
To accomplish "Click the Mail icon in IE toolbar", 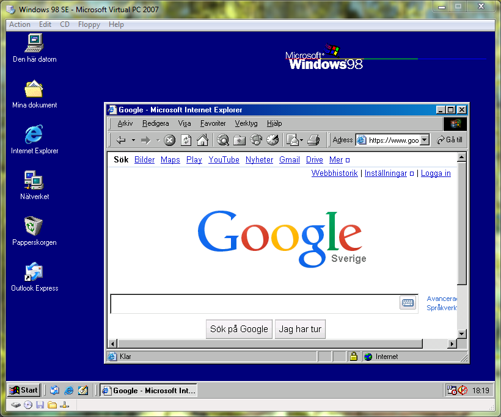I will pyautogui.click(x=292, y=140).
